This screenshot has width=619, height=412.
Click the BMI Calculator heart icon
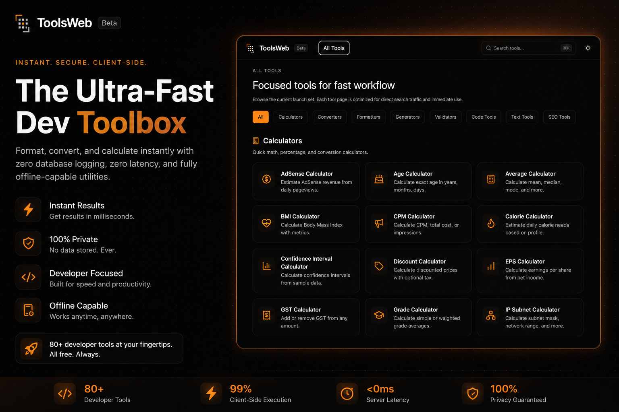(x=266, y=223)
